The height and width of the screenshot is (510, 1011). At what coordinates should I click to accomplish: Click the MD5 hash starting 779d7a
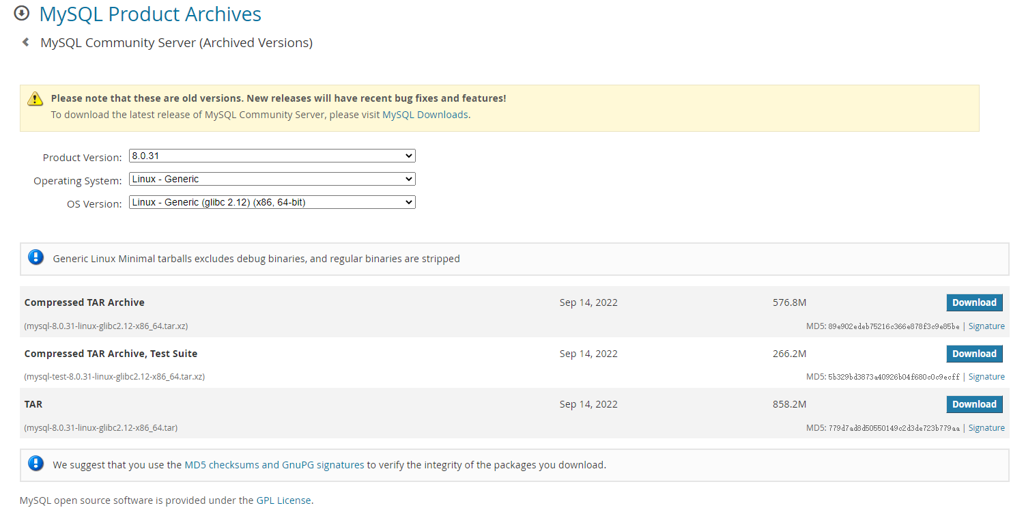pyautogui.click(x=894, y=428)
